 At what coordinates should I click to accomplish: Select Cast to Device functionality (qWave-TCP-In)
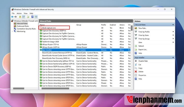tap(85, 61)
